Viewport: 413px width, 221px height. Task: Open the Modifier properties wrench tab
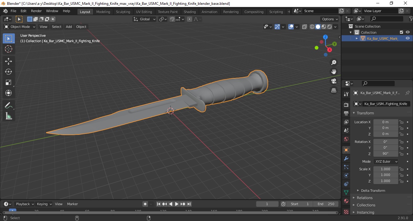tap(346, 158)
